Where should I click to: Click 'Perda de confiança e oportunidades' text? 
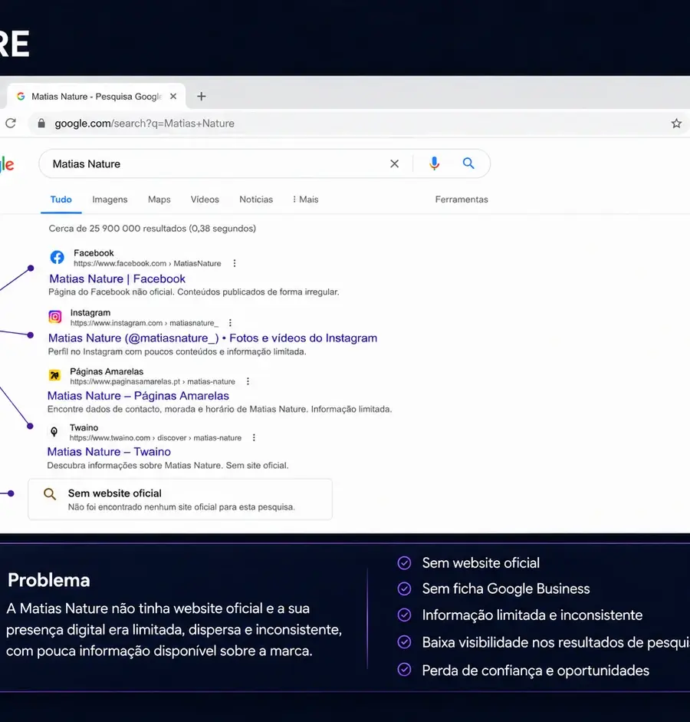[535, 671]
